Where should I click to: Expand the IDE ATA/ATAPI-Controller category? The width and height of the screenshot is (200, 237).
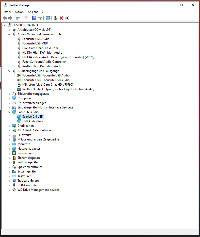9,131
